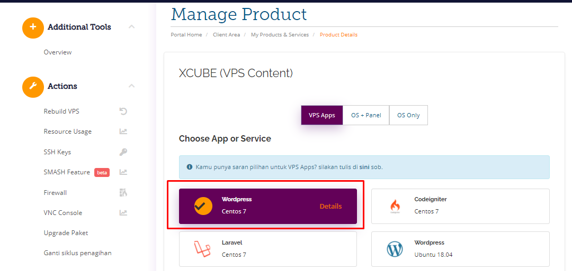
Task: Click the Resource Usage chart icon
Action: (123, 132)
